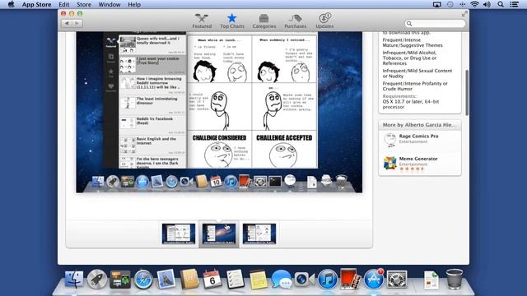Open Photo Booth from the Dock
This screenshot has width=527, height=296.
coord(350,279)
